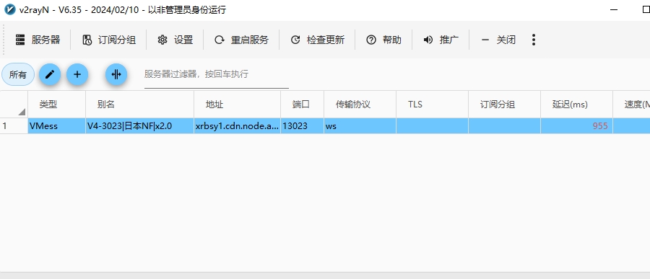650x279 pixels.
Task: Click the 推广 speaker icon
Action: point(428,40)
